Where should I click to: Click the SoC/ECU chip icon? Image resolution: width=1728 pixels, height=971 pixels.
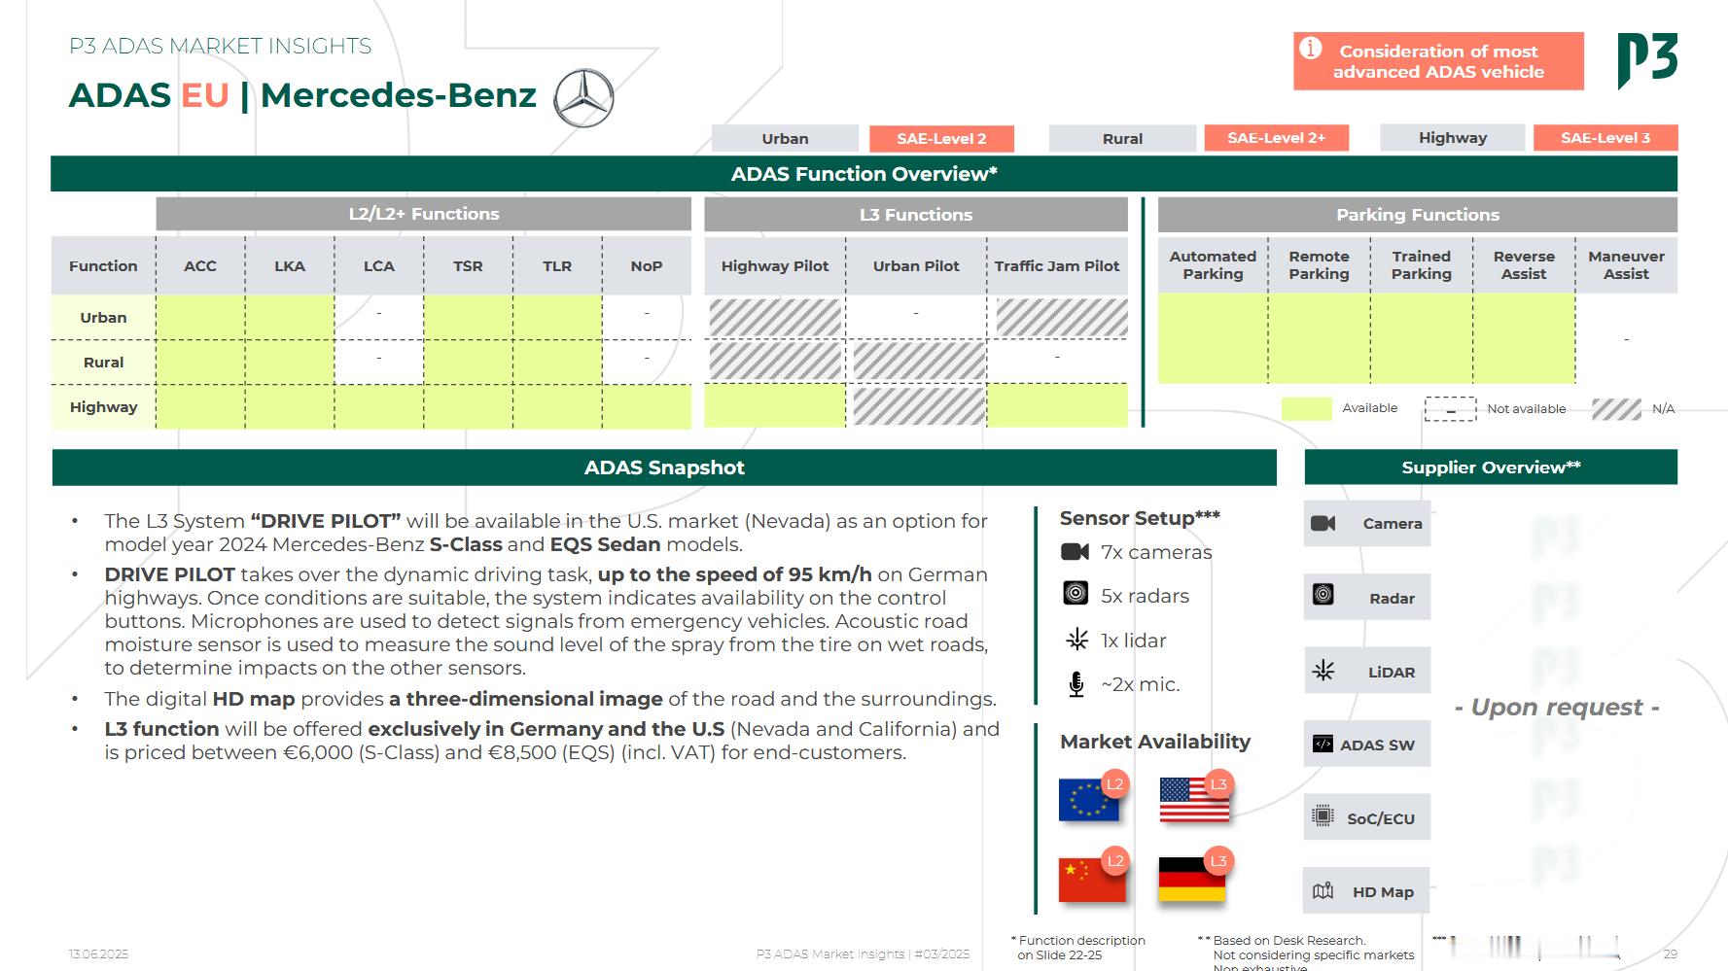click(x=1322, y=816)
